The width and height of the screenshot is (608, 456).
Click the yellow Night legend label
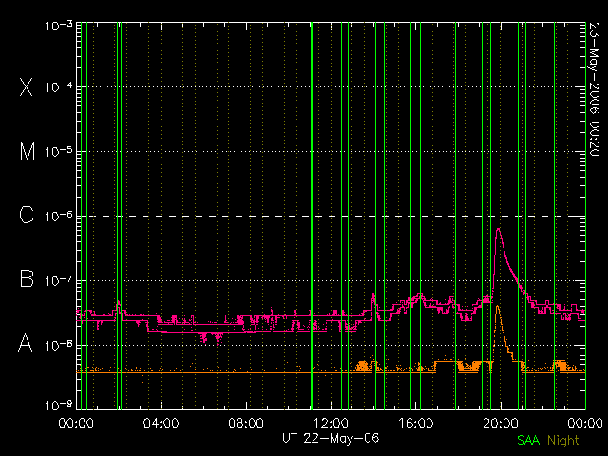pyautogui.click(x=563, y=441)
